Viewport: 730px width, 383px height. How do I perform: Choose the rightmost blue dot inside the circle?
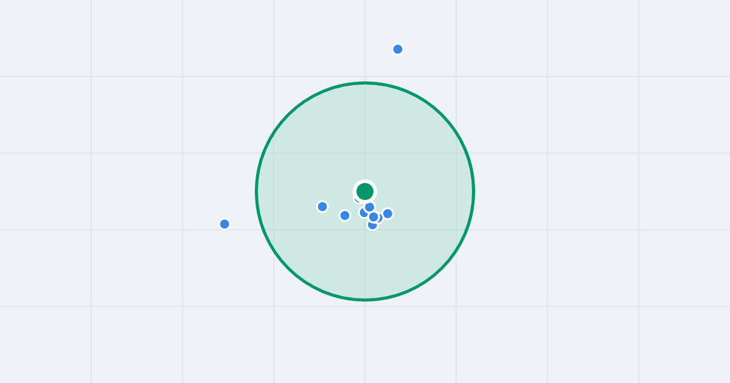click(x=388, y=213)
